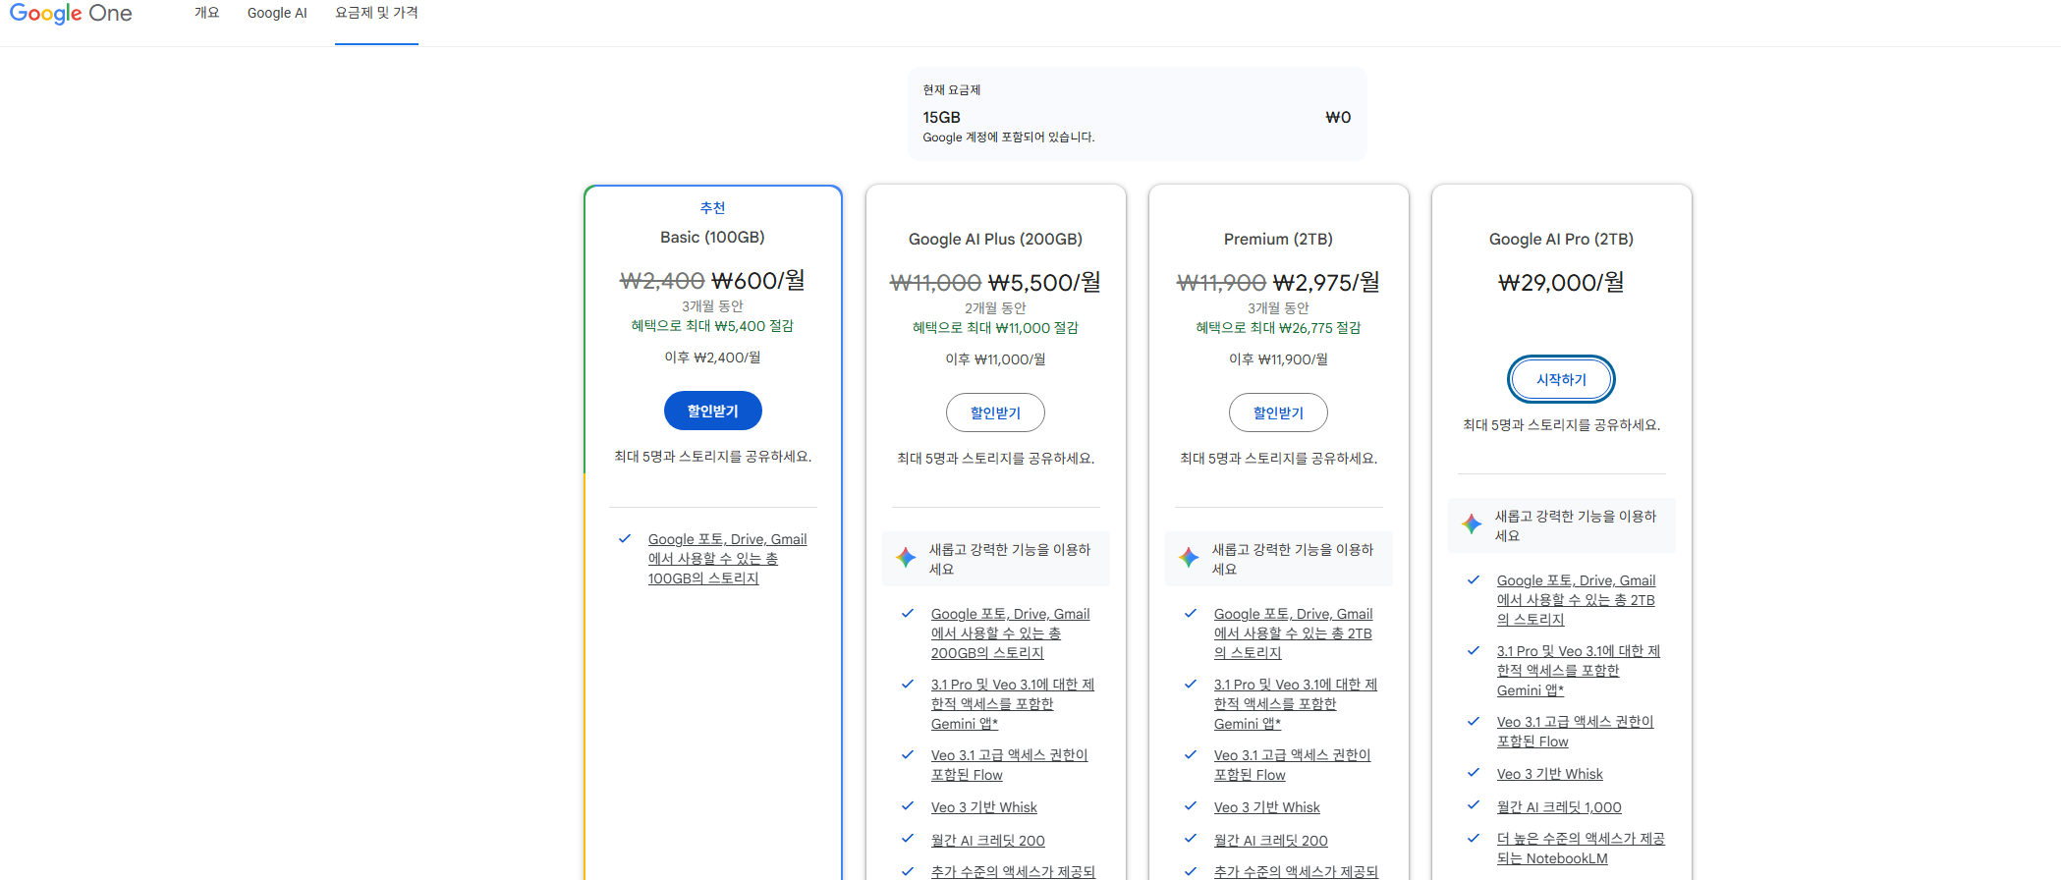Click Gemini sparkle icon in AI Plus card
2061x880 pixels.
click(x=906, y=558)
